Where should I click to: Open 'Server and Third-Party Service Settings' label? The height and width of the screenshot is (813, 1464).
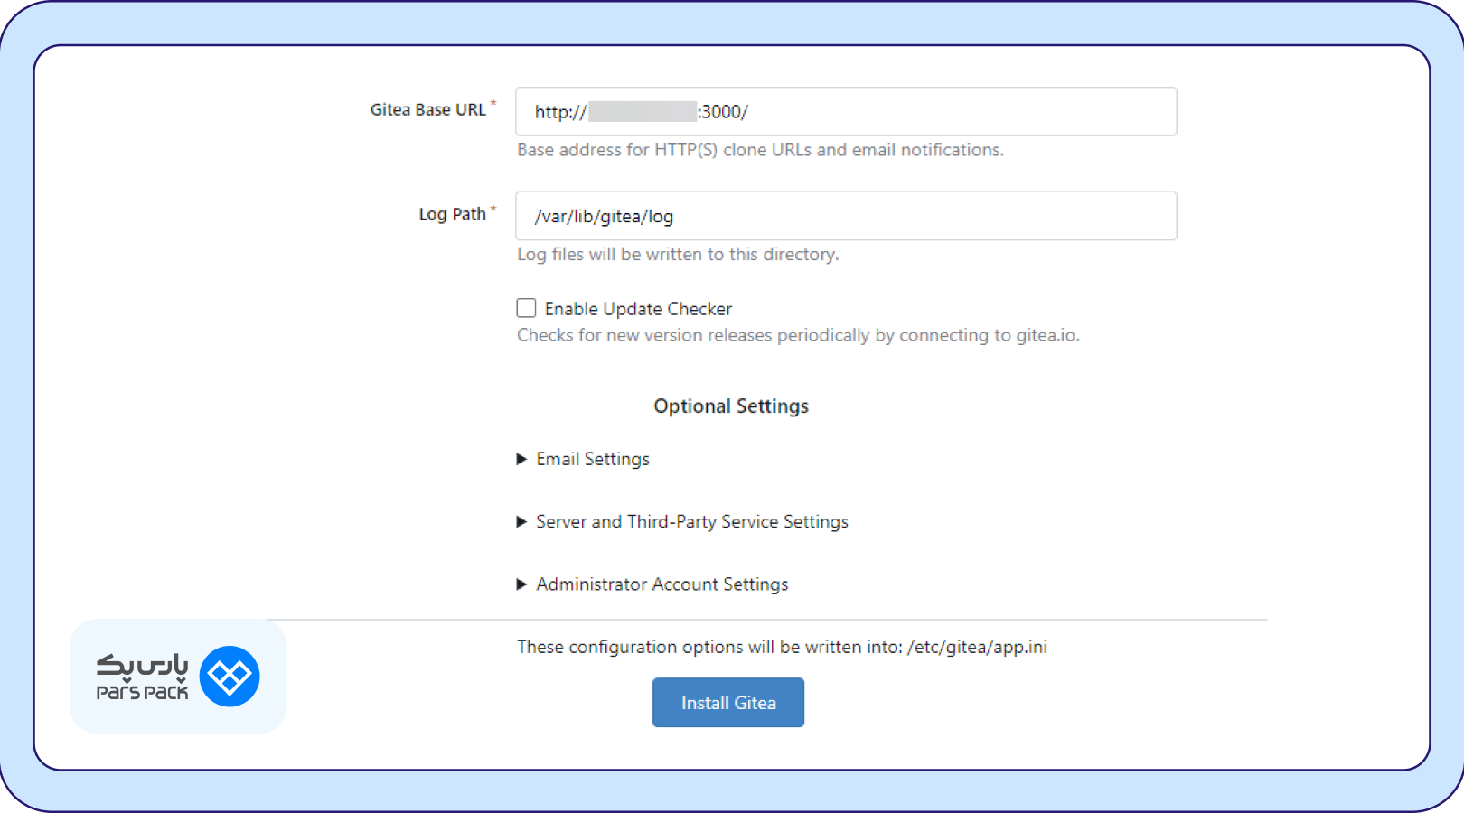click(x=692, y=522)
